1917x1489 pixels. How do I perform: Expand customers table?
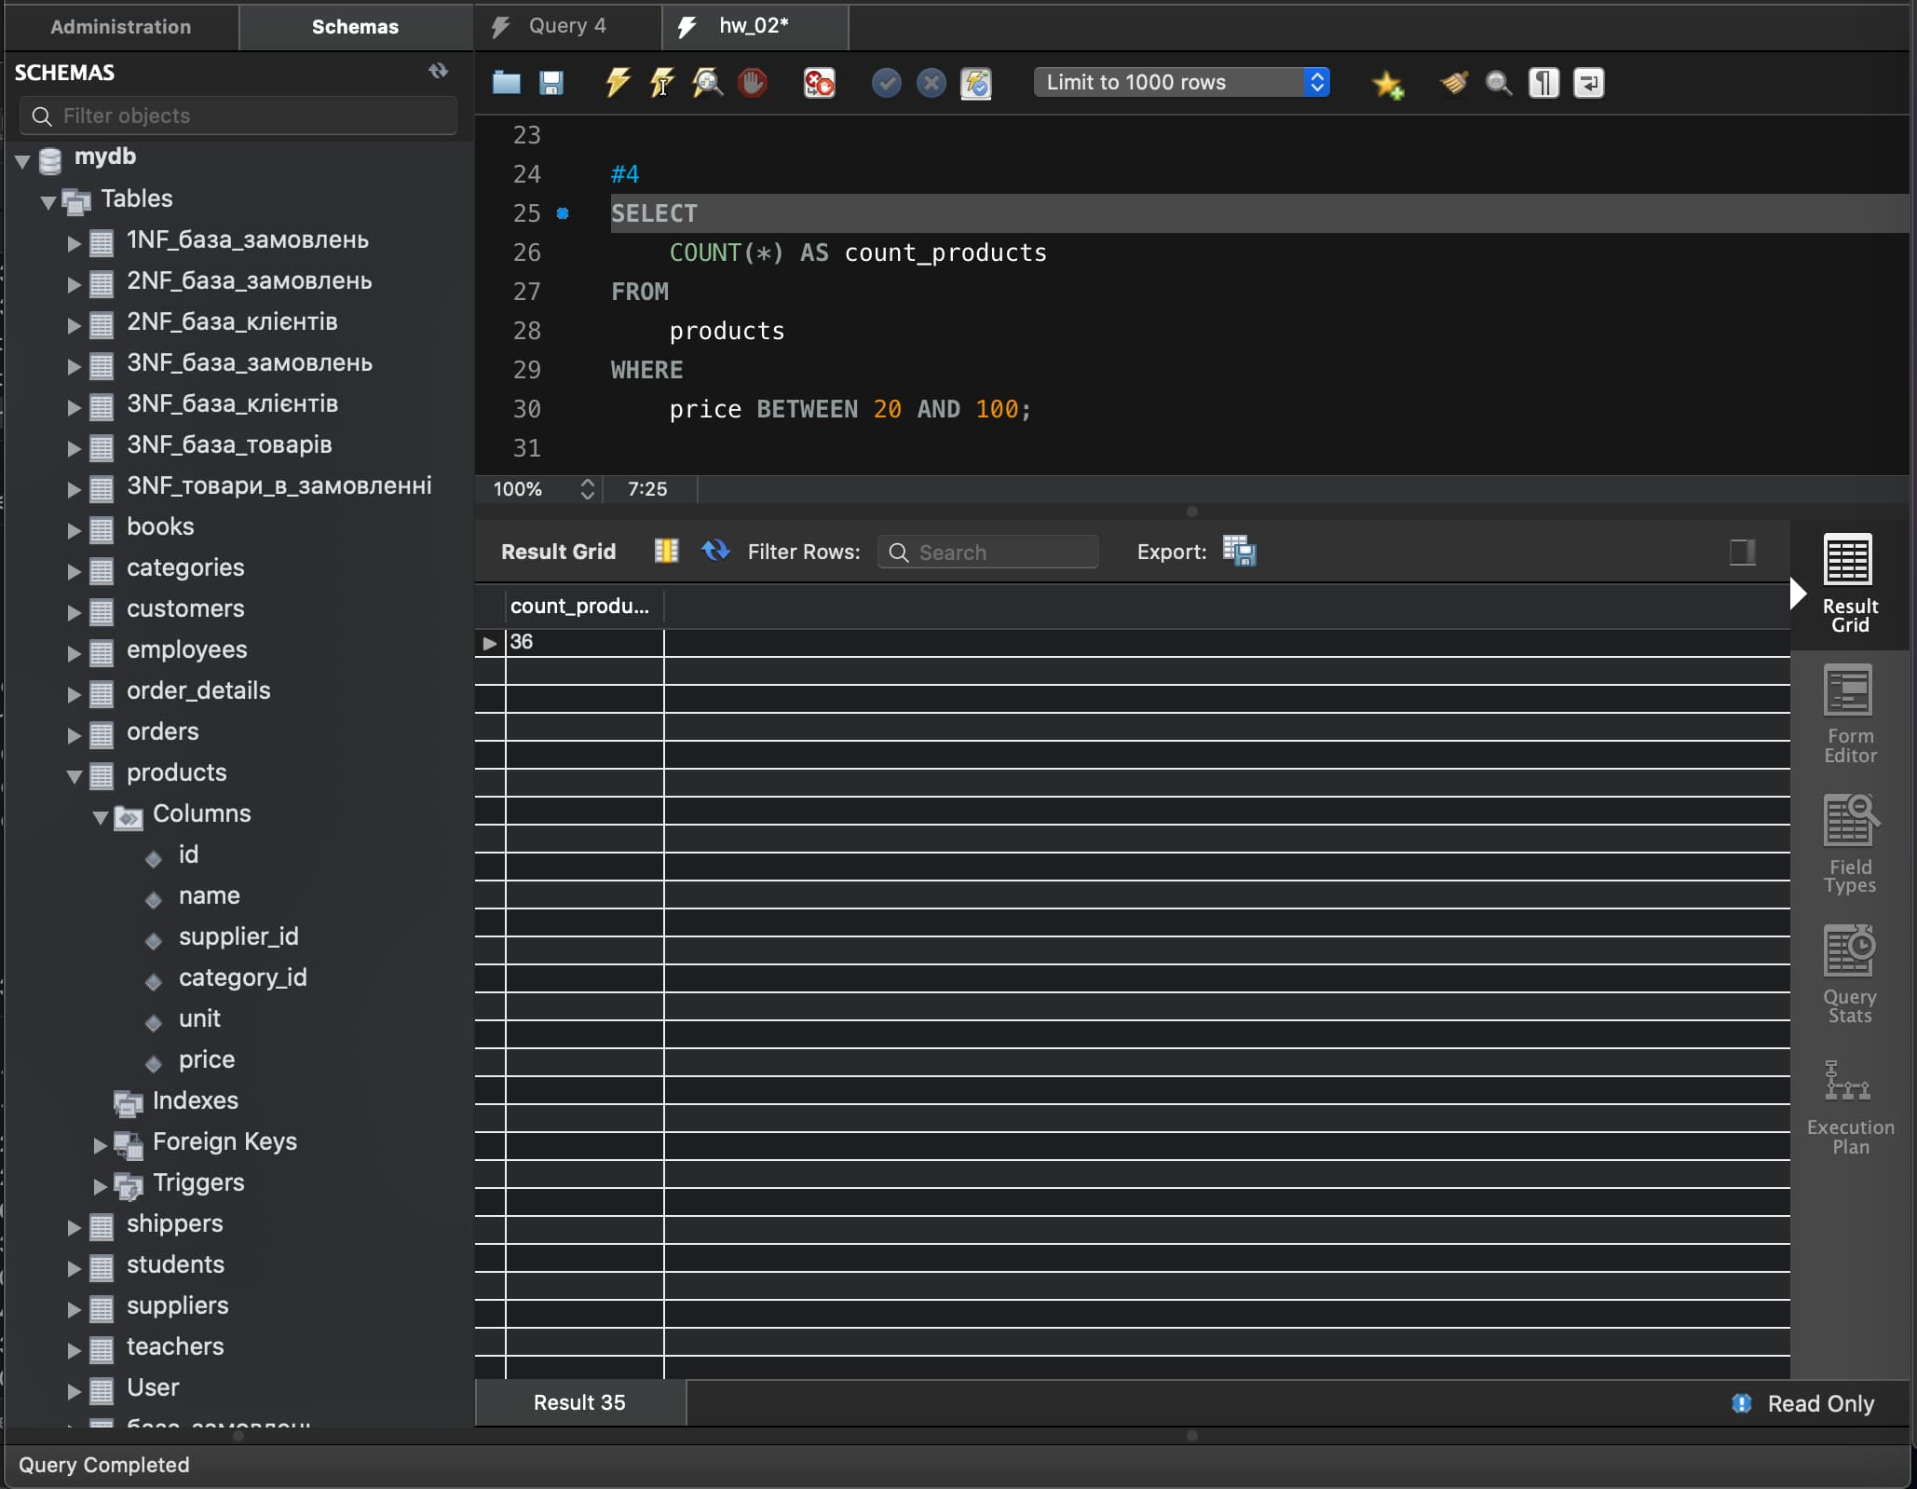click(74, 612)
